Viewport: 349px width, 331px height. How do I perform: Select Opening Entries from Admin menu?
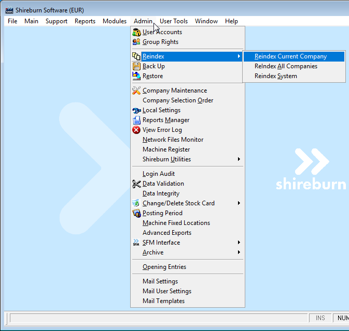[164, 267]
